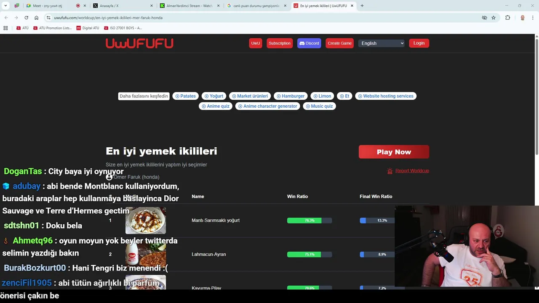Click the Report Worldcup link

[412, 170]
